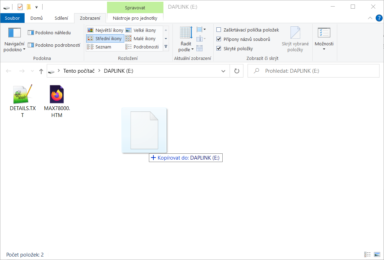The height and width of the screenshot is (260, 384).
Task: Click the Prohledat: DAPLINK (E:) search field
Action: click(313, 71)
